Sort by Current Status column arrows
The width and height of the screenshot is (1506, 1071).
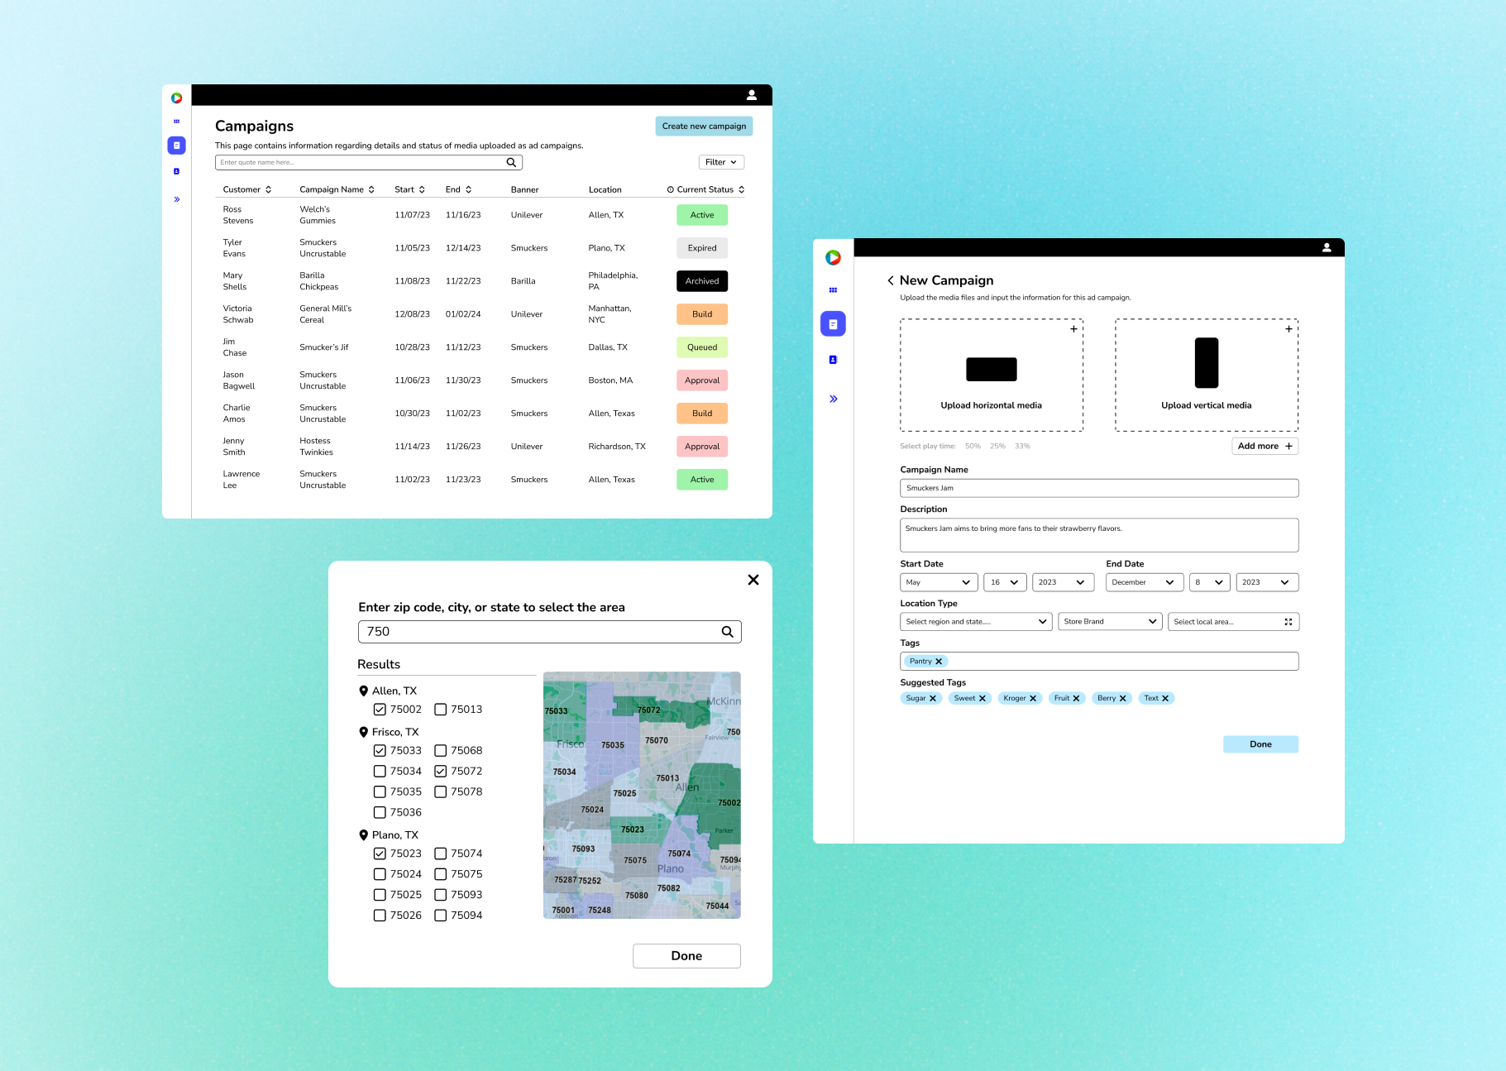pyautogui.click(x=741, y=189)
